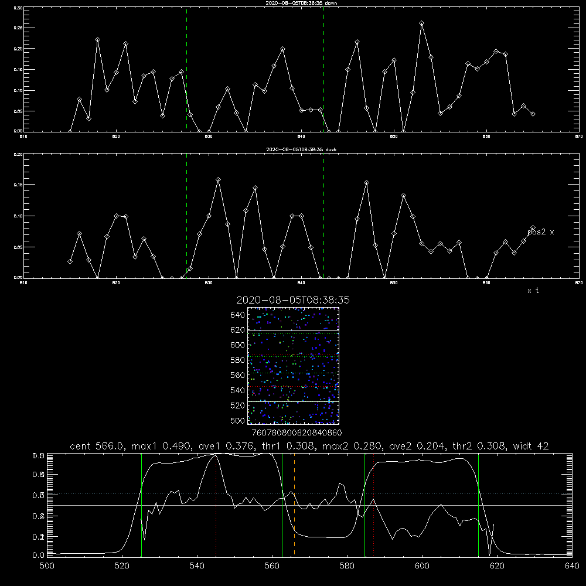Click the dusk plot y-axis label 0.15
This screenshot has height=586, width=586.
18,184
